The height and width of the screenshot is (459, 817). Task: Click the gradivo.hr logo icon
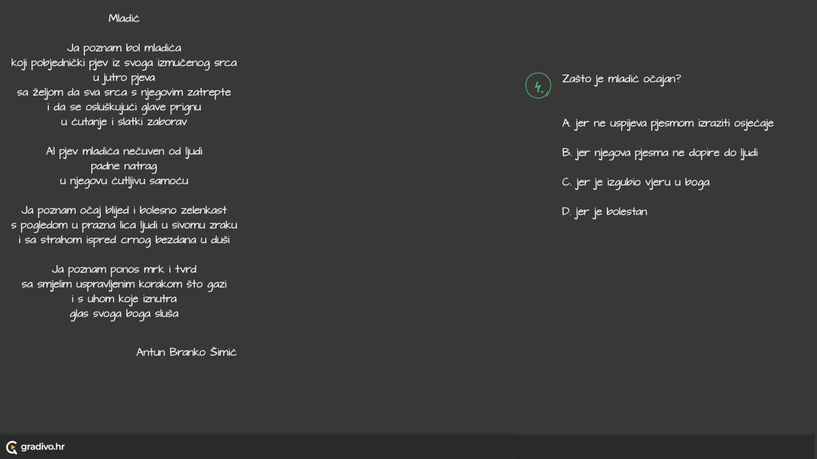(x=11, y=447)
